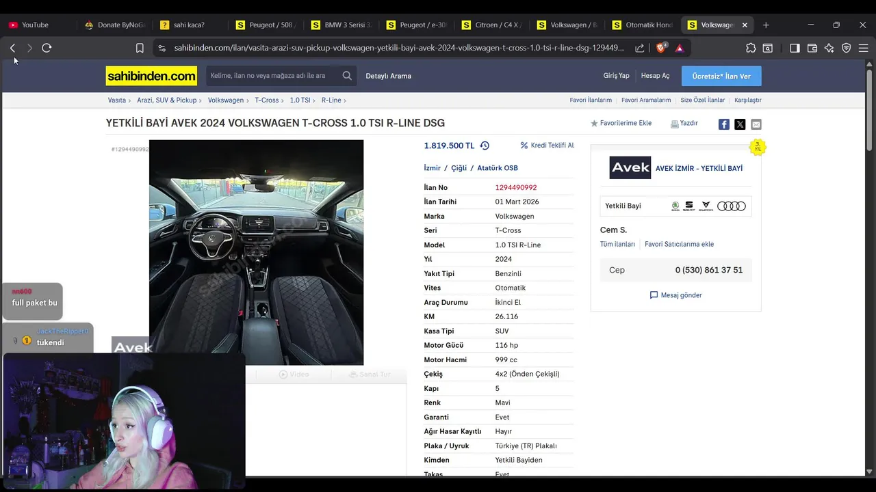The height and width of the screenshot is (492, 876).
Task: Click the Atatürk OSB location link
Action: click(498, 168)
